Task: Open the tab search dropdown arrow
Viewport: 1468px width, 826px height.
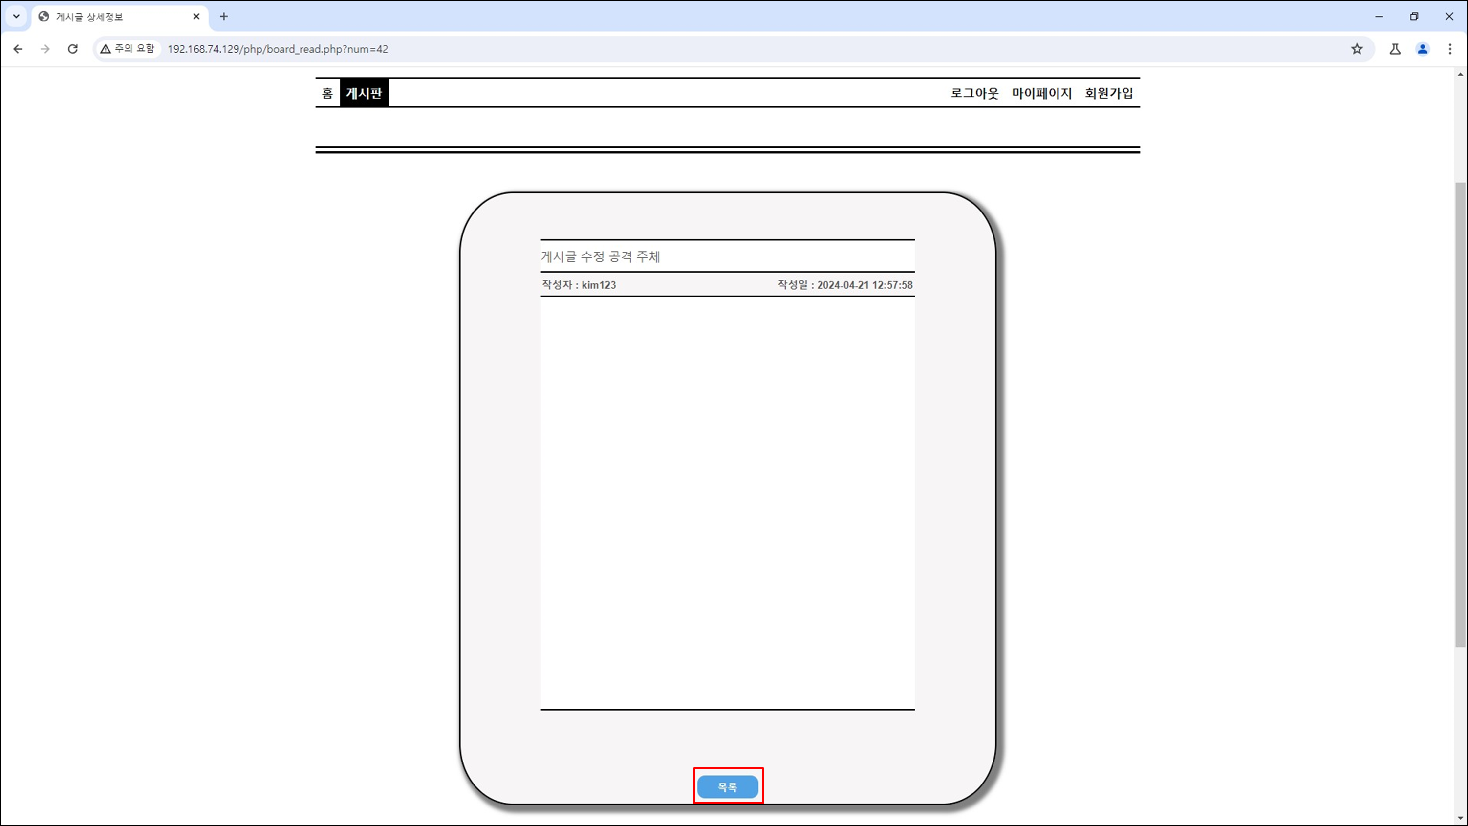Action: pyautogui.click(x=16, y=17)
